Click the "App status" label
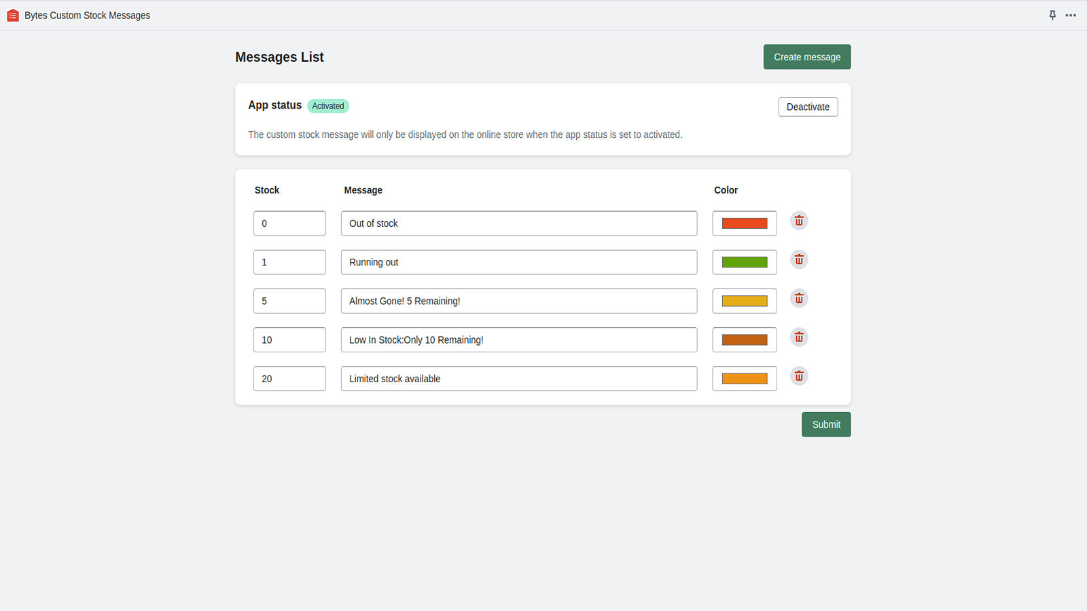 [274, 105]
